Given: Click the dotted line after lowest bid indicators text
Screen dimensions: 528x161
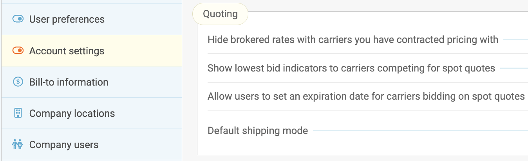Looking at the screenshot, I should (514, 68).
